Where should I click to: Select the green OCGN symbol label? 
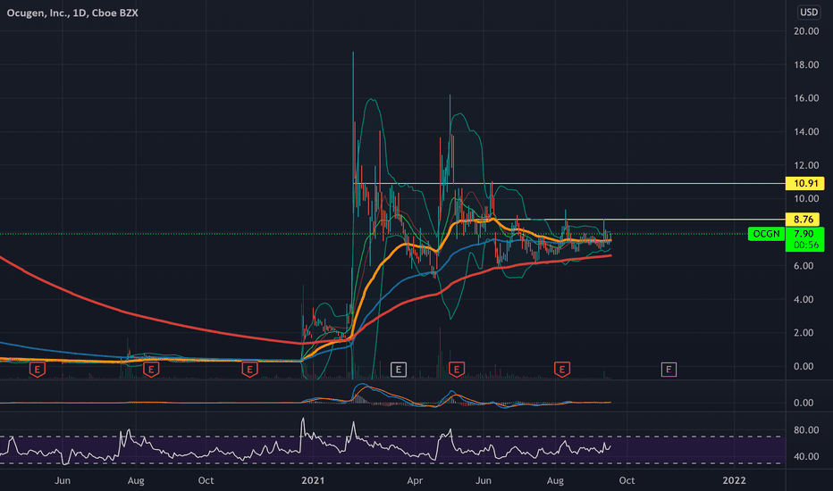click(766, 234)
